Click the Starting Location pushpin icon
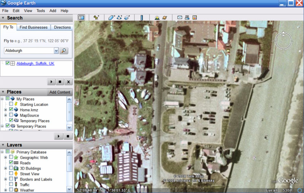 16,104
